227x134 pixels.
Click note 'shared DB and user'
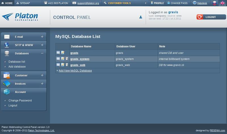(x=171, y=53)
